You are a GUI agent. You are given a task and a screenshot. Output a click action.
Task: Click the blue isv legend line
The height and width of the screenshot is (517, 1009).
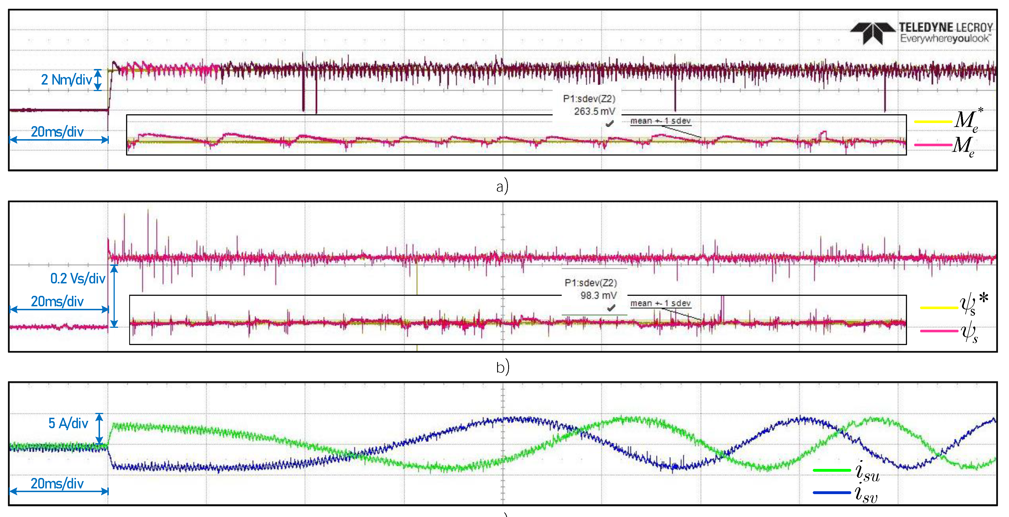(832, 492)
